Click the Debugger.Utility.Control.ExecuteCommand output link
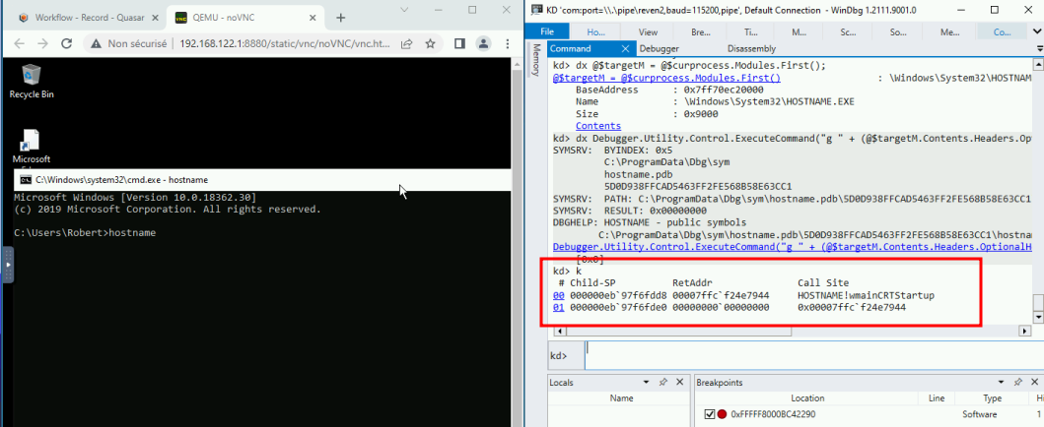1044x427 pixels. pos(793,247)
